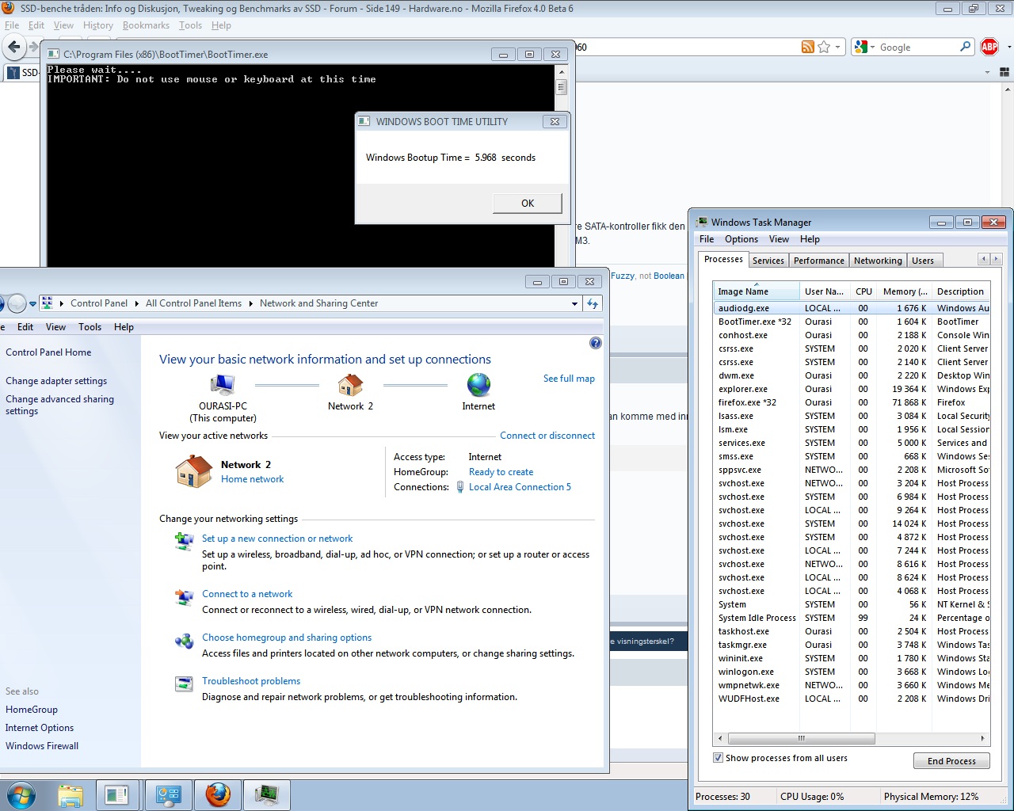Screen dimensions: 1014x811
Task: Open the Adblock Plus dropdown arrow
Action: point(1008,47)
